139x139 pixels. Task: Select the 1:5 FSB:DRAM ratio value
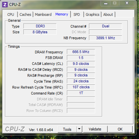tap(81, 58)
